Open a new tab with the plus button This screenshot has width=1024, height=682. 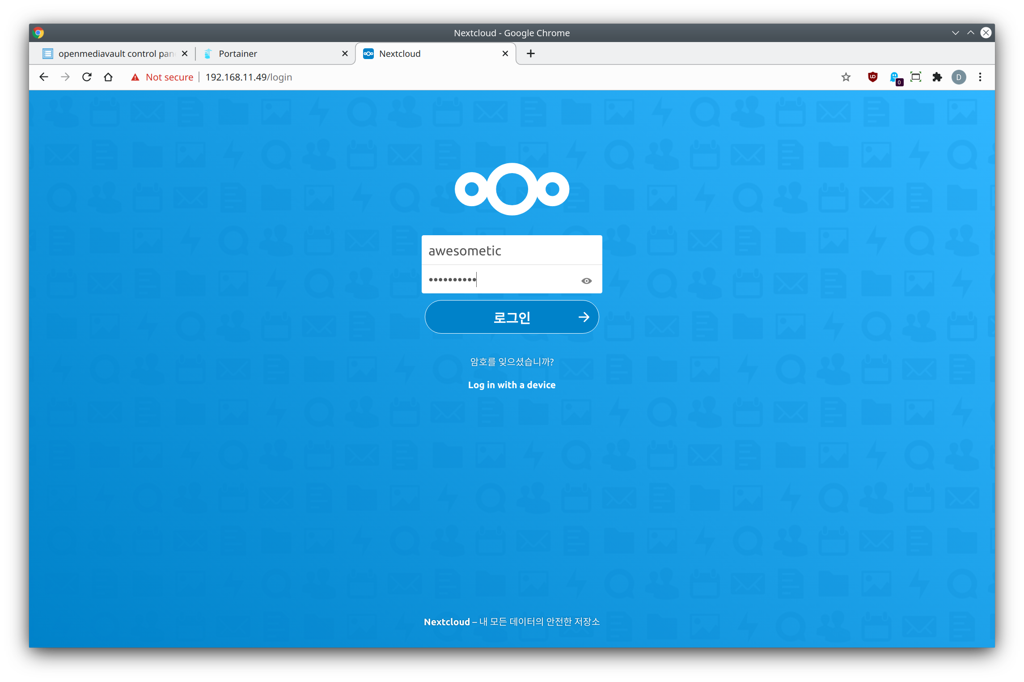530,54
